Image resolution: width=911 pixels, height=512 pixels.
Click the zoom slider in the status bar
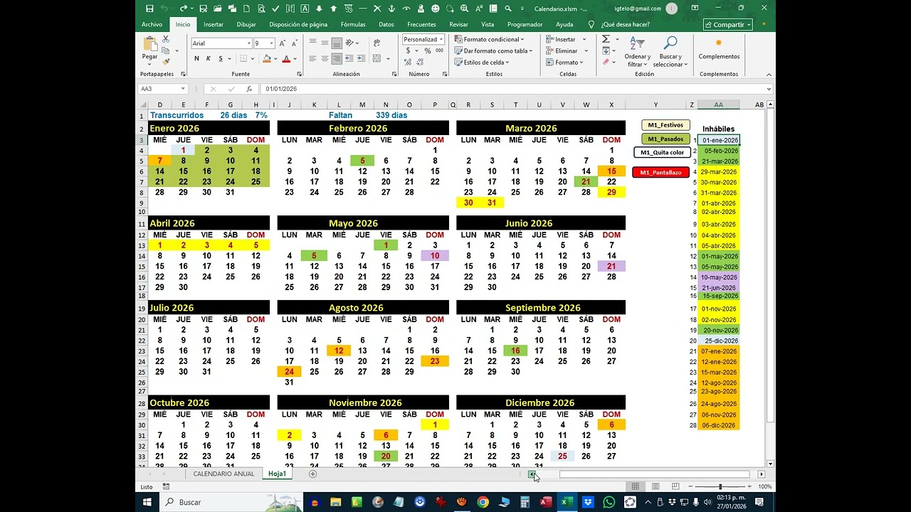click(x=720, y=486)
